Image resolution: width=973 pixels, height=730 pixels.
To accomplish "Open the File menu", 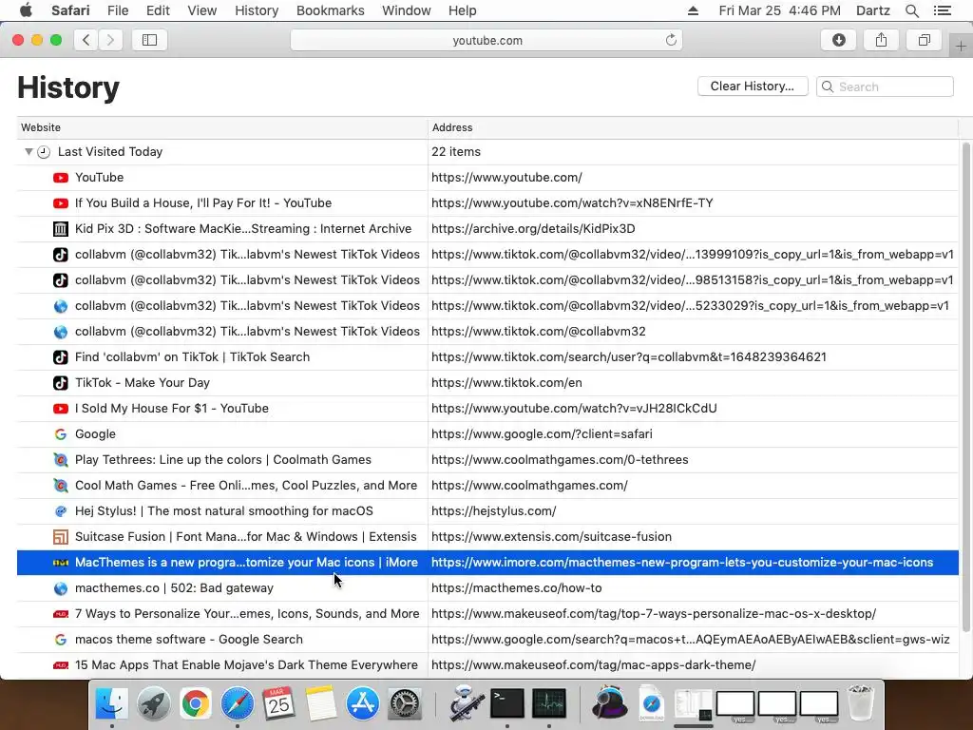I will point(117,10).
